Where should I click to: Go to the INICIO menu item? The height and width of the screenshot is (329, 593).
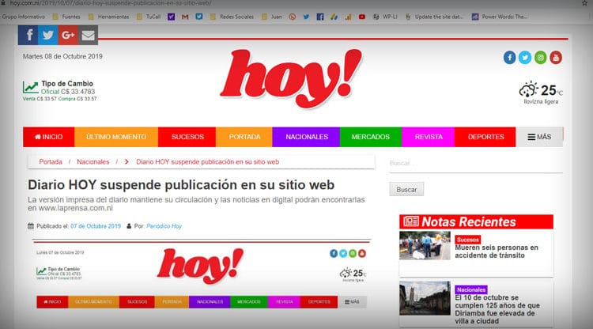[x=48, y=137]
